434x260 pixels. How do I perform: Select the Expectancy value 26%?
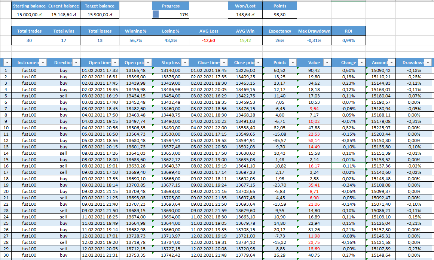point(279,40)
